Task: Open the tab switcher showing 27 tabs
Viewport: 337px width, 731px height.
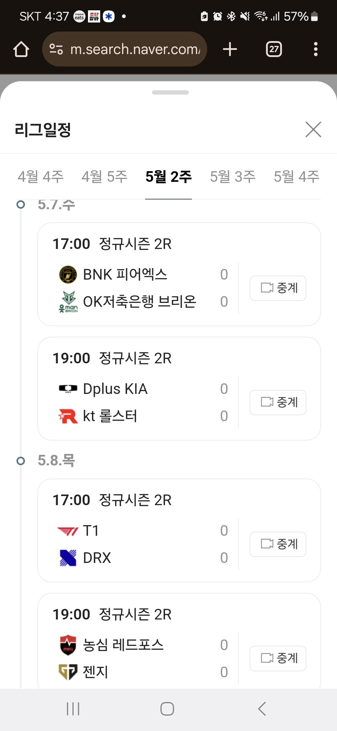Action: pyautogui.click(x=274, y=49)
